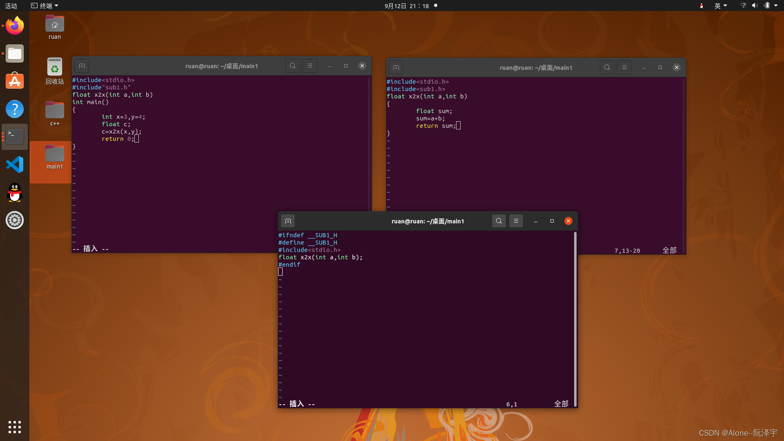Open Ubuntu Software center from dock

coord(15,81)
